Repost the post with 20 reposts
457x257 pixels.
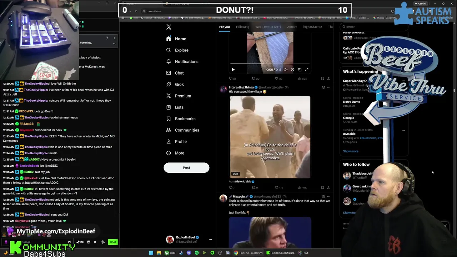(x=255, y=79)
